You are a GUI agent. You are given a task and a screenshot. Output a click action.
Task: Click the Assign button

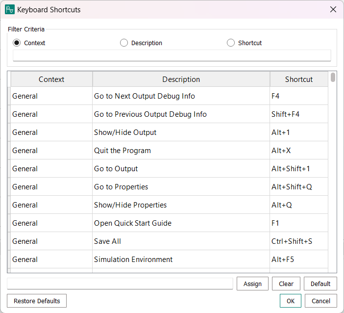coord(252,284)
